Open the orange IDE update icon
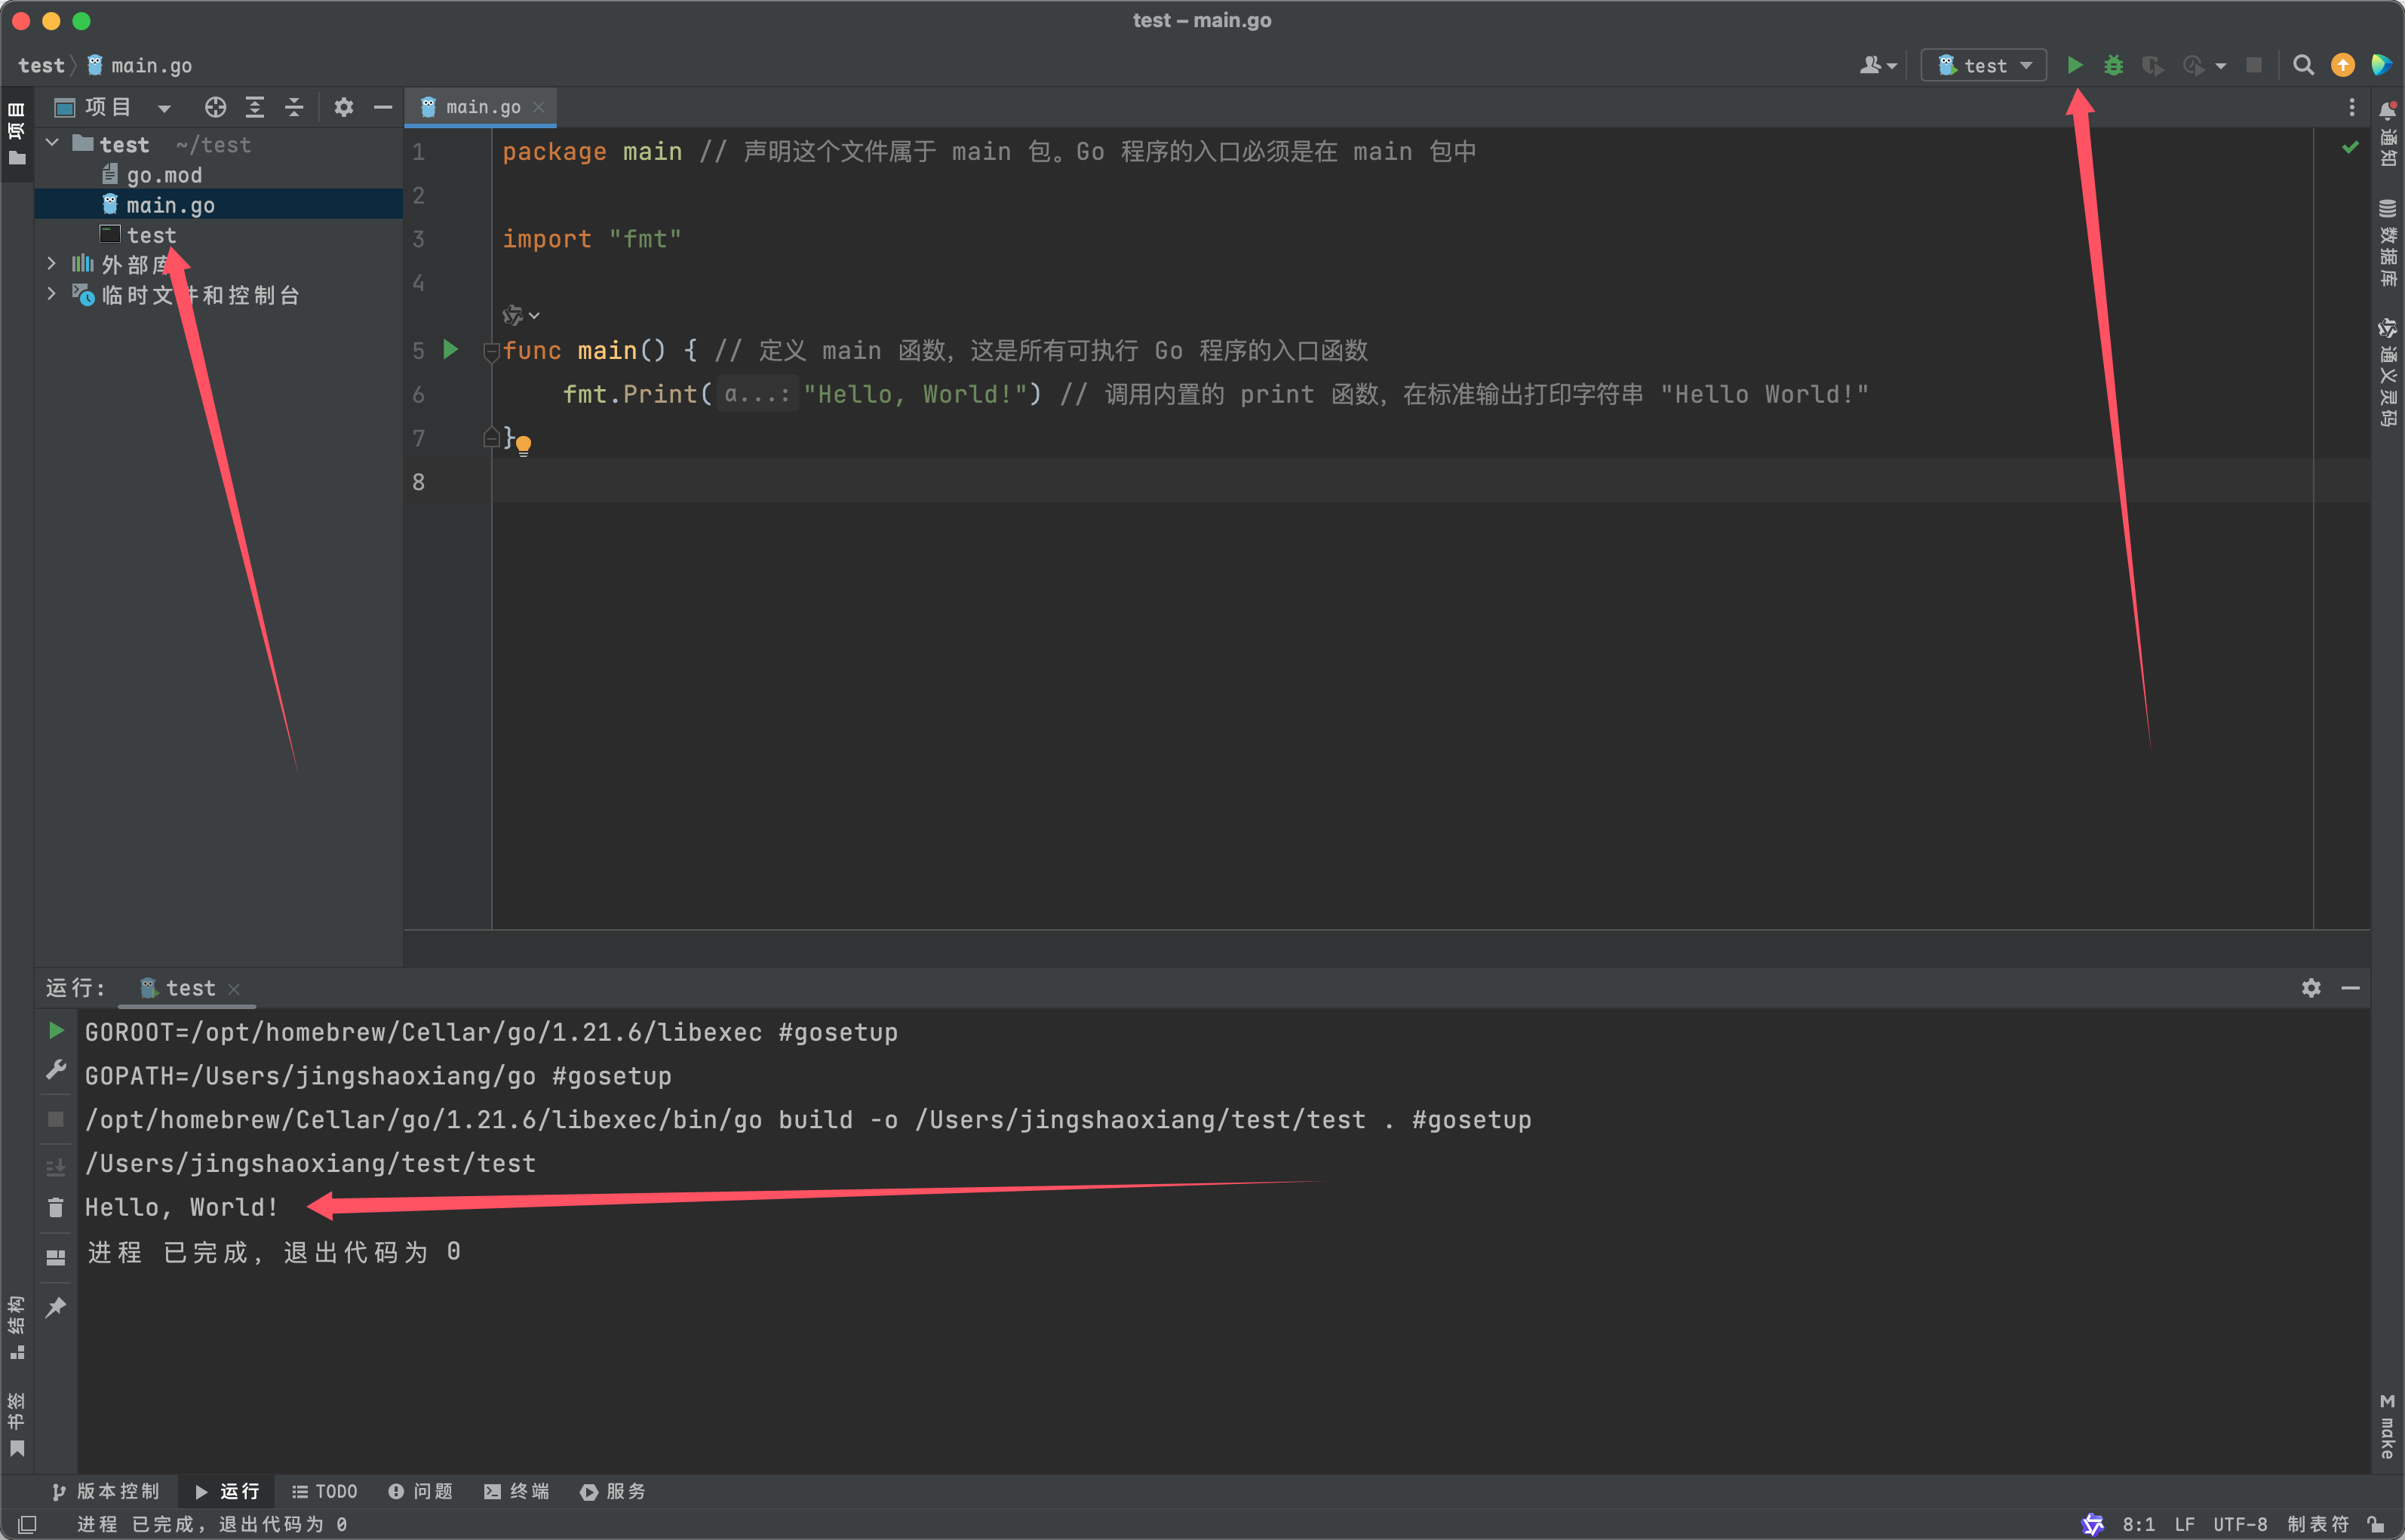 (x=2343, y=65)
